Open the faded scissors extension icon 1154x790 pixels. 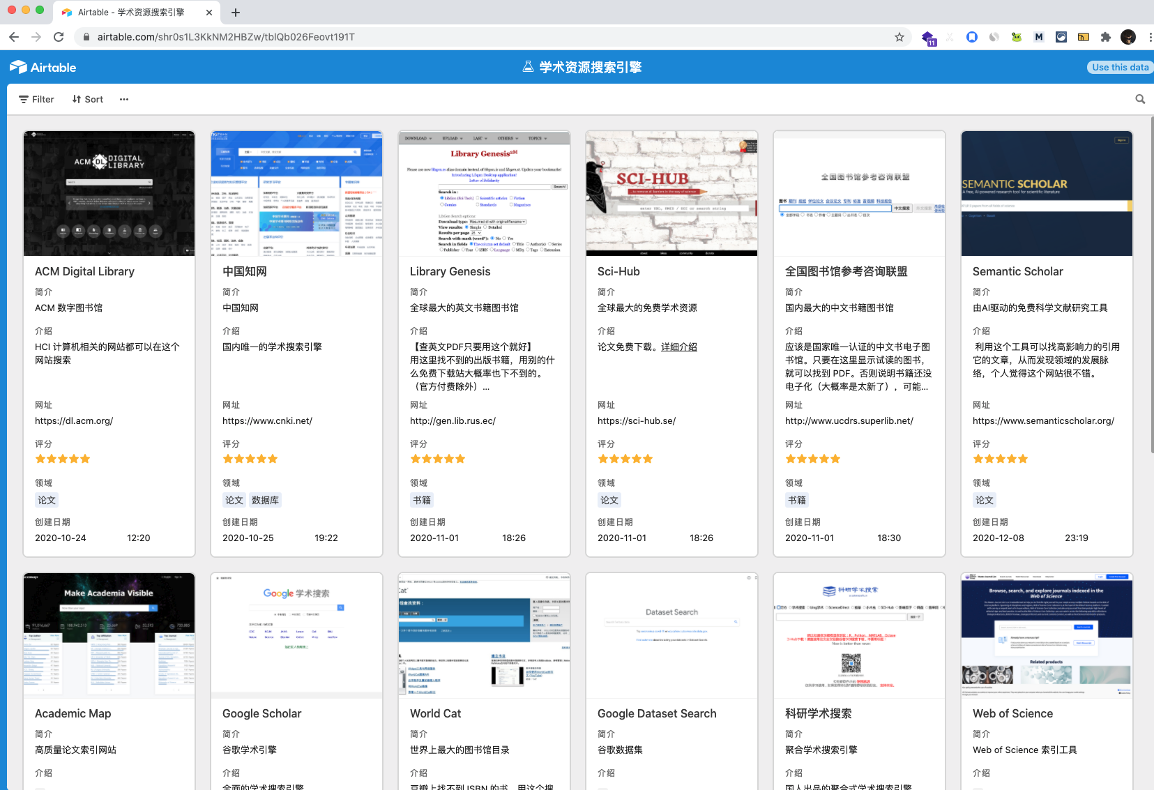(x=949, y=37)
